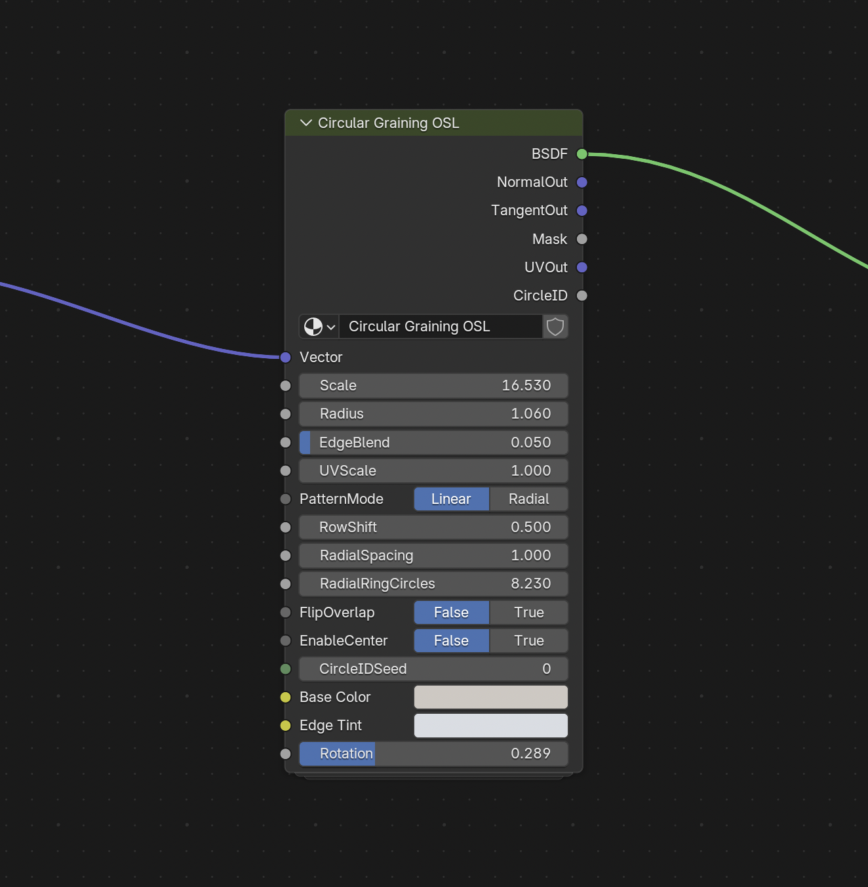Image resolution: width=868 pixels, height=887 pixels.
Task: Click the node group name field
Action: pyautogui.click(x=441, y=327)
